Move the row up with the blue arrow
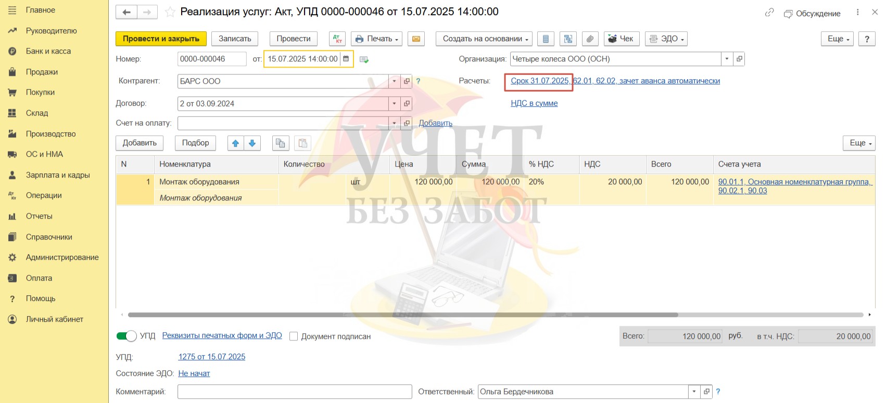Viewport: 886px width, 403px height. [x=236, y=143]
